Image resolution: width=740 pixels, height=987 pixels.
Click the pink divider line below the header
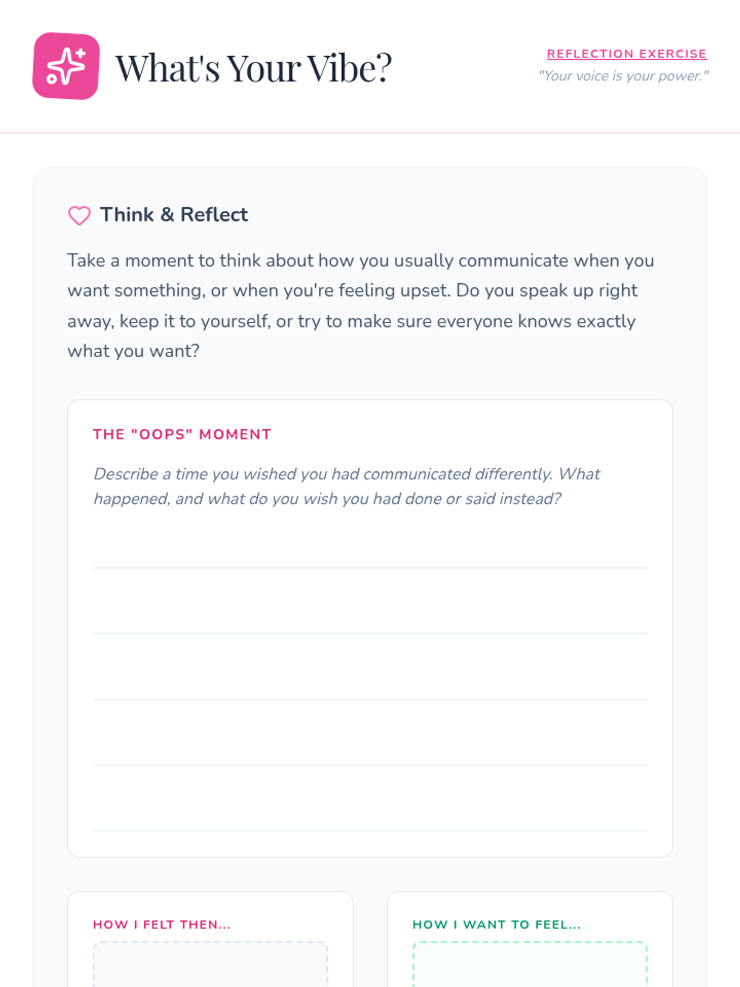pos(370,133)
